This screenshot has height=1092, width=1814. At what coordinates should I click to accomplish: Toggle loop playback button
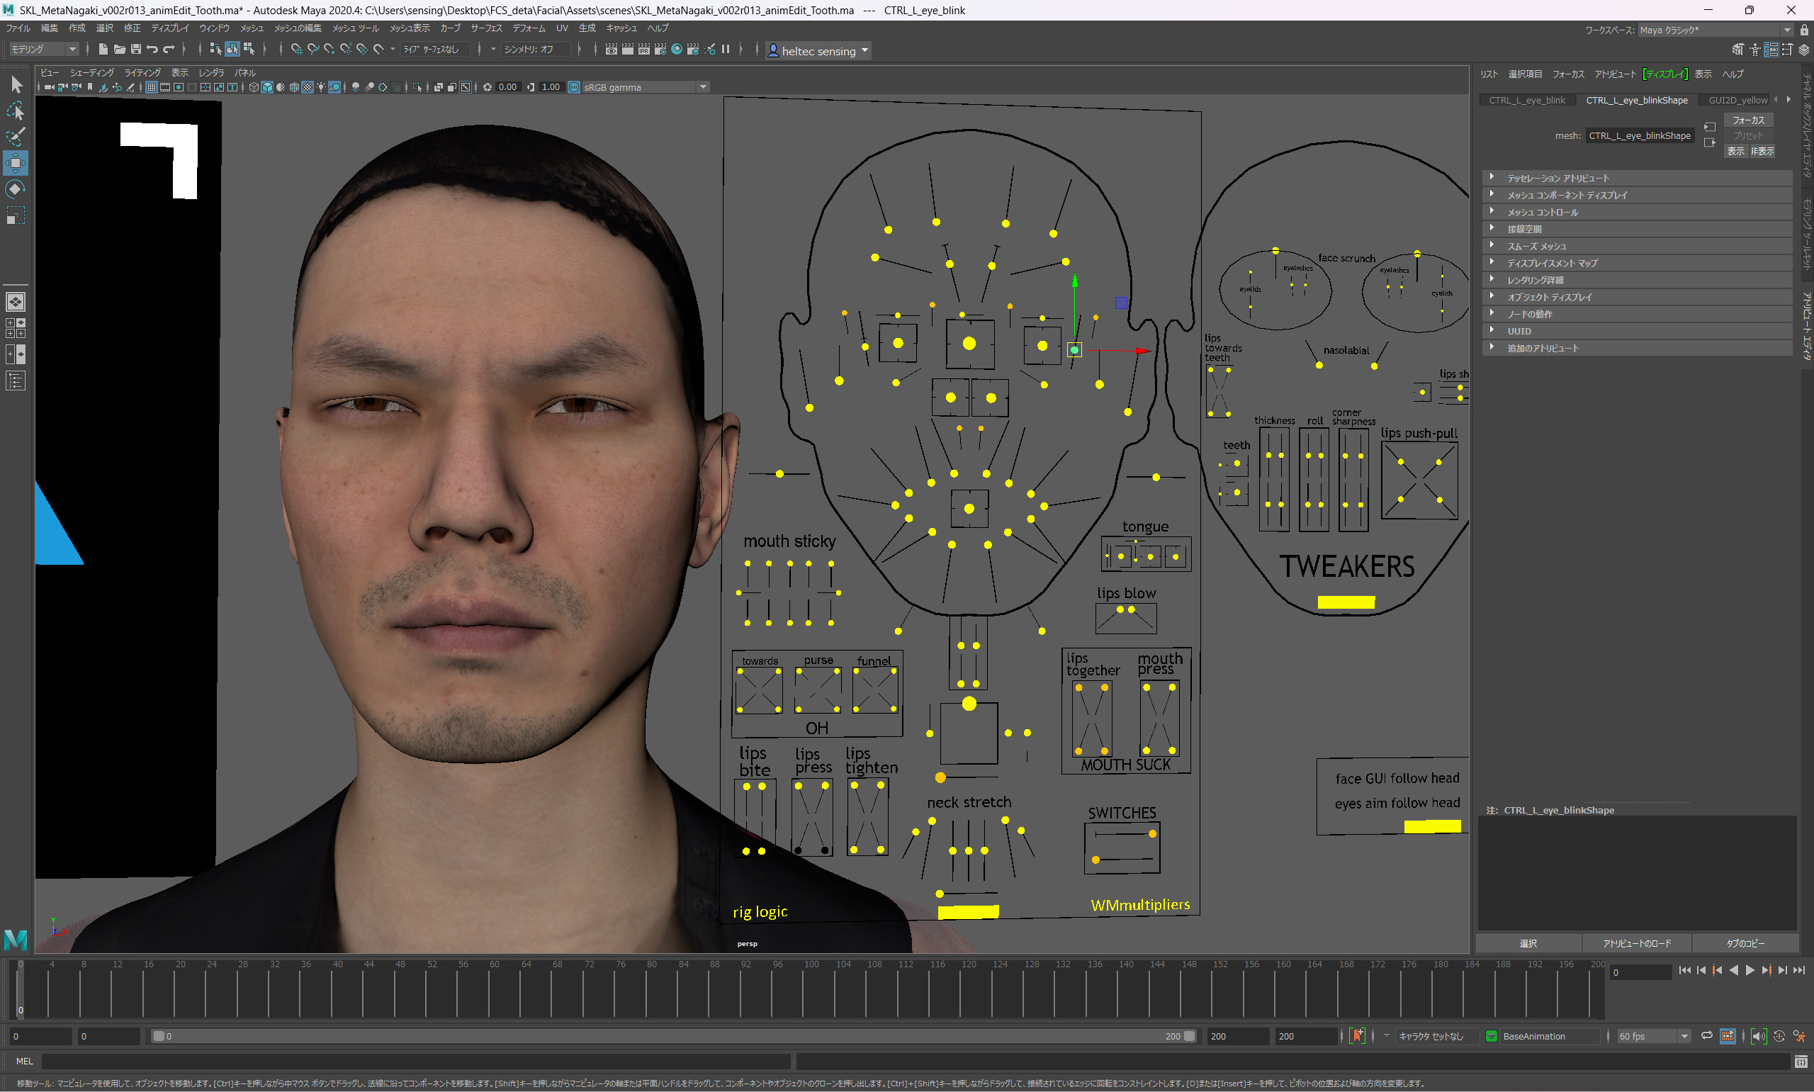(1706, 1036)
